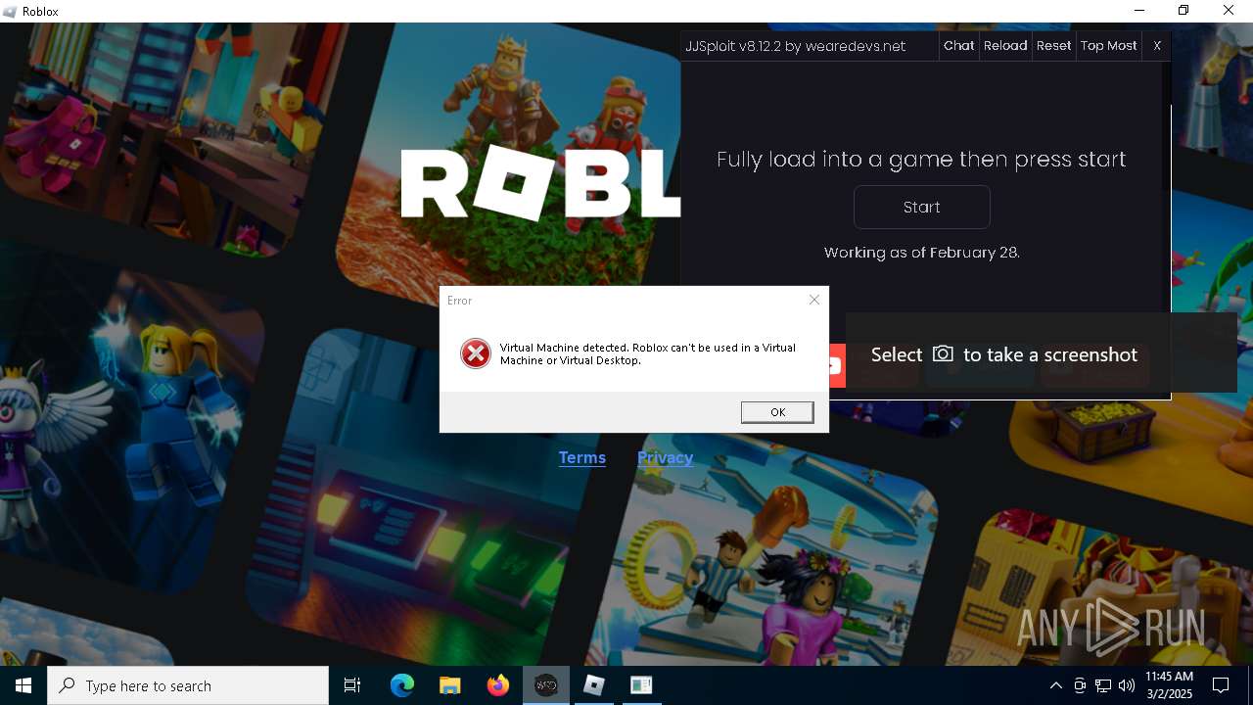Open the notification center icon
The width and height of the screenshot is (1253, 705).
(x=1221, y=685)
